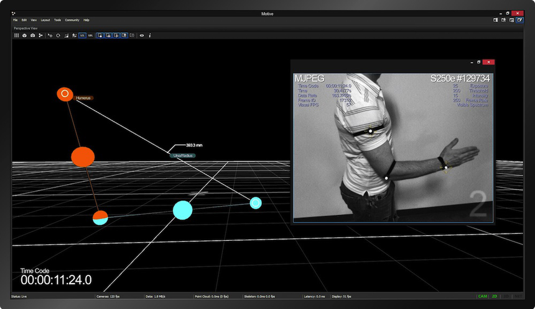Open the Community menu
Image resolution: width=535 pixels, height=309 pixels.
72,20
